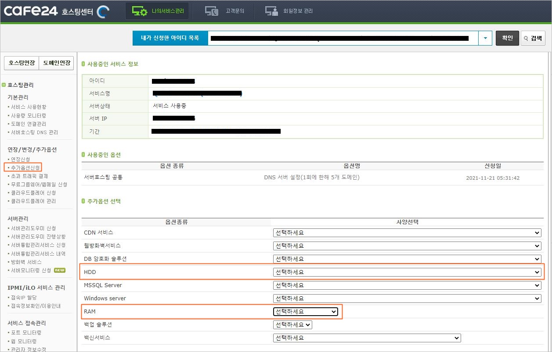
Task: Open the RAM selection dropdown
Action: tap(306, 312)
